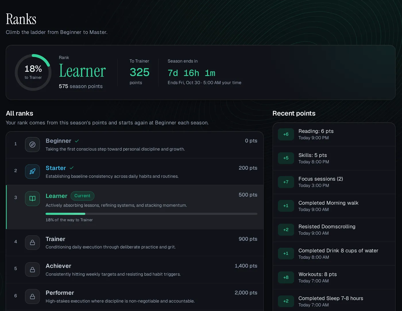Click the large Learner rank heading
This screenshot has height=311, width=402.
click(x=82, y=71)
